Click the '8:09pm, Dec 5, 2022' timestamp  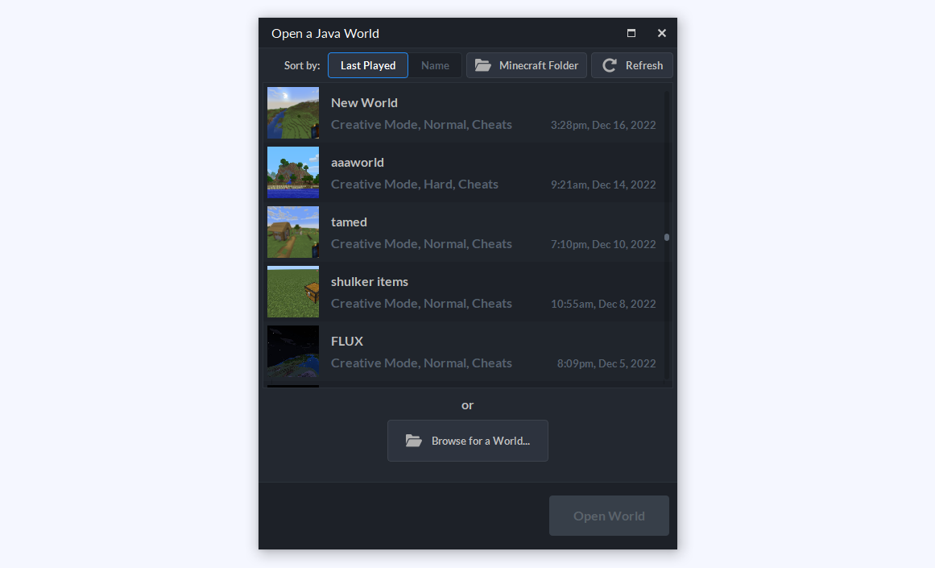click(x=606, y=364)
